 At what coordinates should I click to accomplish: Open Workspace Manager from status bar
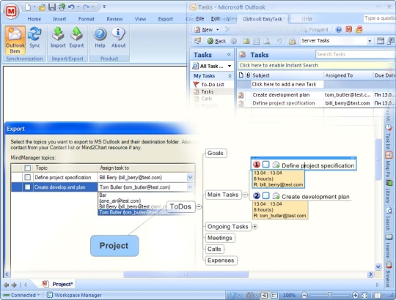click(74, 295)
